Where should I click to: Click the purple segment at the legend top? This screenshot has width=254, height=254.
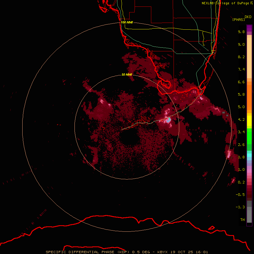tap(249, 28)
